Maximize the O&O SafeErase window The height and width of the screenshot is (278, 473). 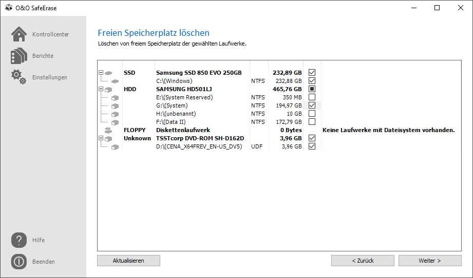437,8
